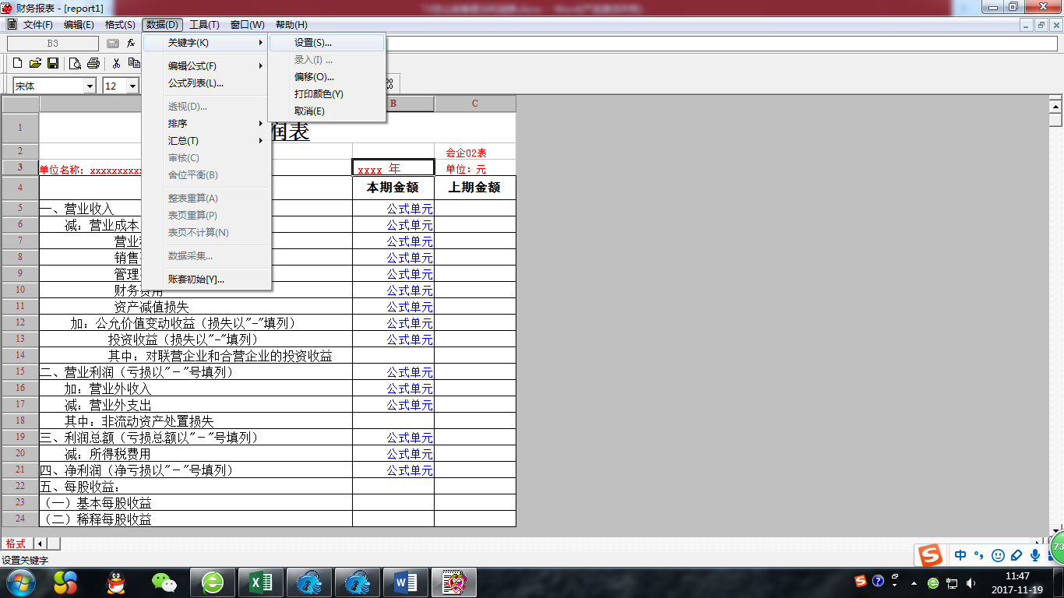Click the document icon left of the 文件 menu

coord(12,25)
